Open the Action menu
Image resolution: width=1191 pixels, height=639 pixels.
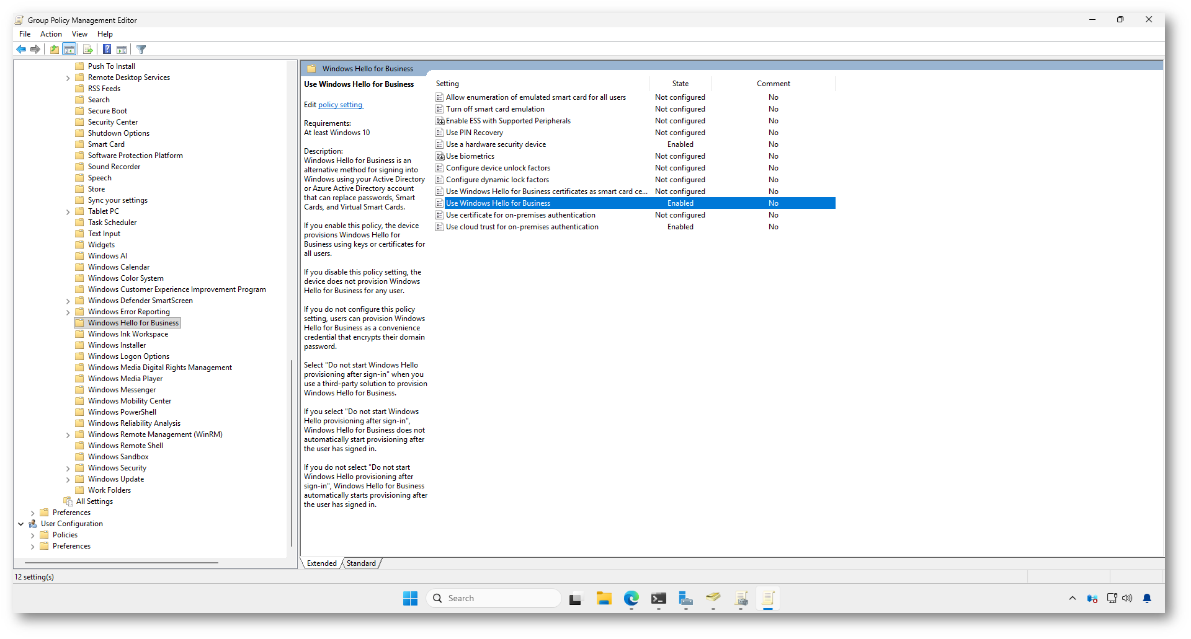coord(51,34)
